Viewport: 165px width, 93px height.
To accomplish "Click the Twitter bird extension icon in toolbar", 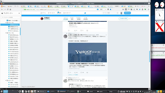I will (x=140, y=9).
